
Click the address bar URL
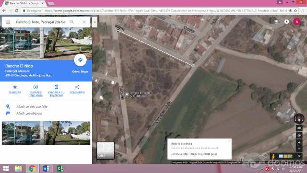coord(165,11)
